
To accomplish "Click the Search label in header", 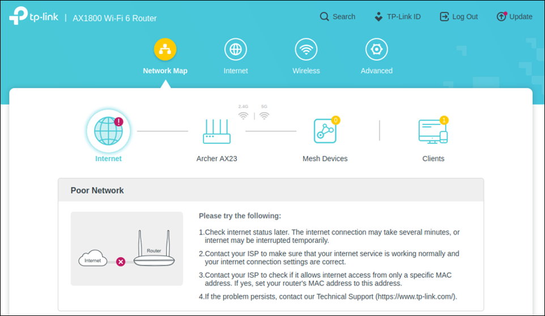I will (344, 16).
